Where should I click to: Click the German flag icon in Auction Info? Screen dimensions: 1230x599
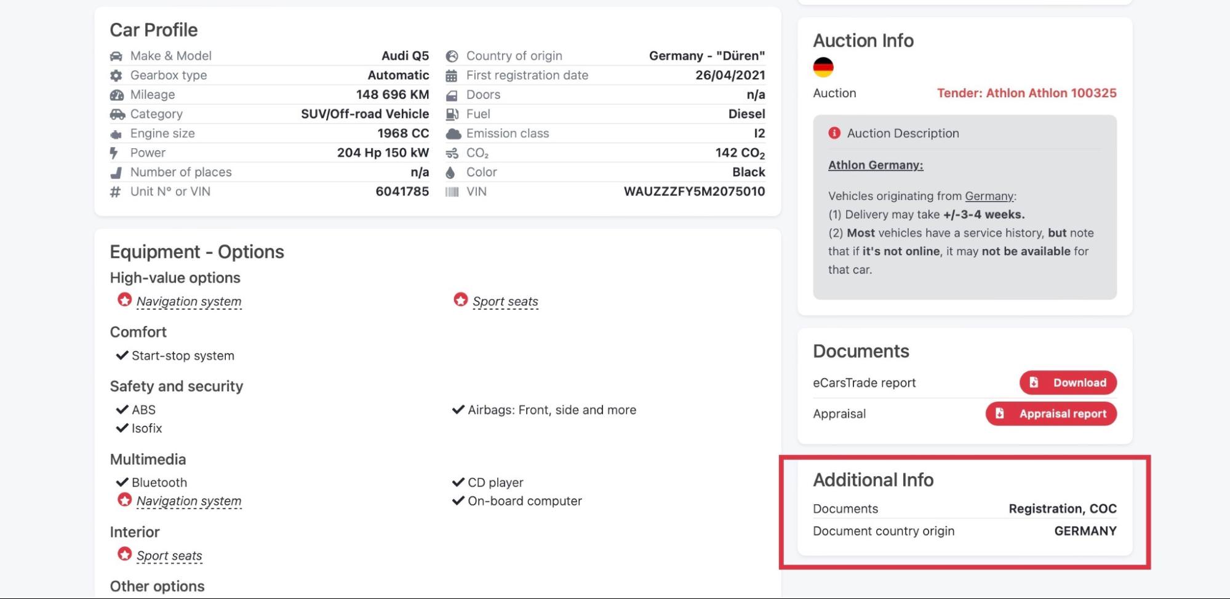coord(823,67)
